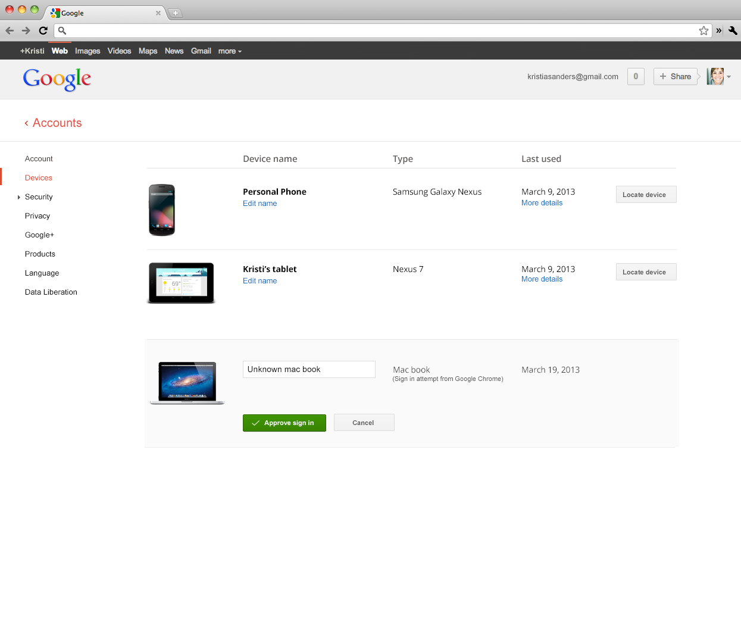Click the Nexus 7 type text
The height and width of the screenshot is (634, 741).
pos(408,269)
